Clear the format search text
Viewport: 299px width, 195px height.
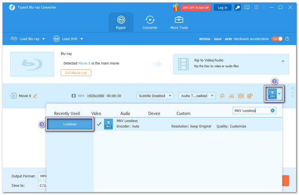[x=273, y=111]
